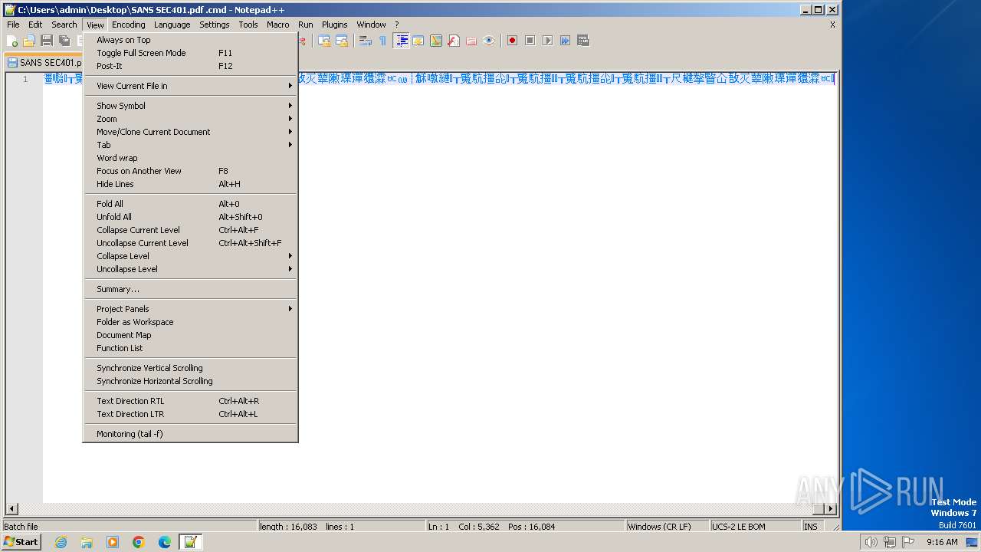Screen dimensions: 981x552
Task: Click Run Macro Multiple Times icon
Action: pyautogui.click(x=565, y=41)
